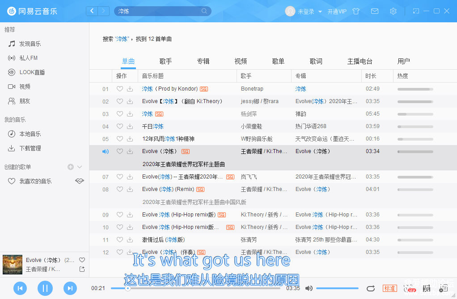Pause the currently playing song
The width and height of the screenshot is (457, 299).
click(45, 288)
